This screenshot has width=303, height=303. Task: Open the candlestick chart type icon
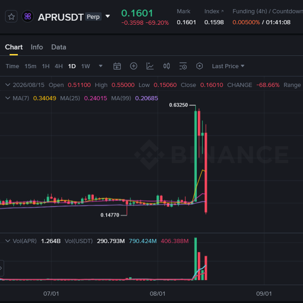click(x=167, y=66)
